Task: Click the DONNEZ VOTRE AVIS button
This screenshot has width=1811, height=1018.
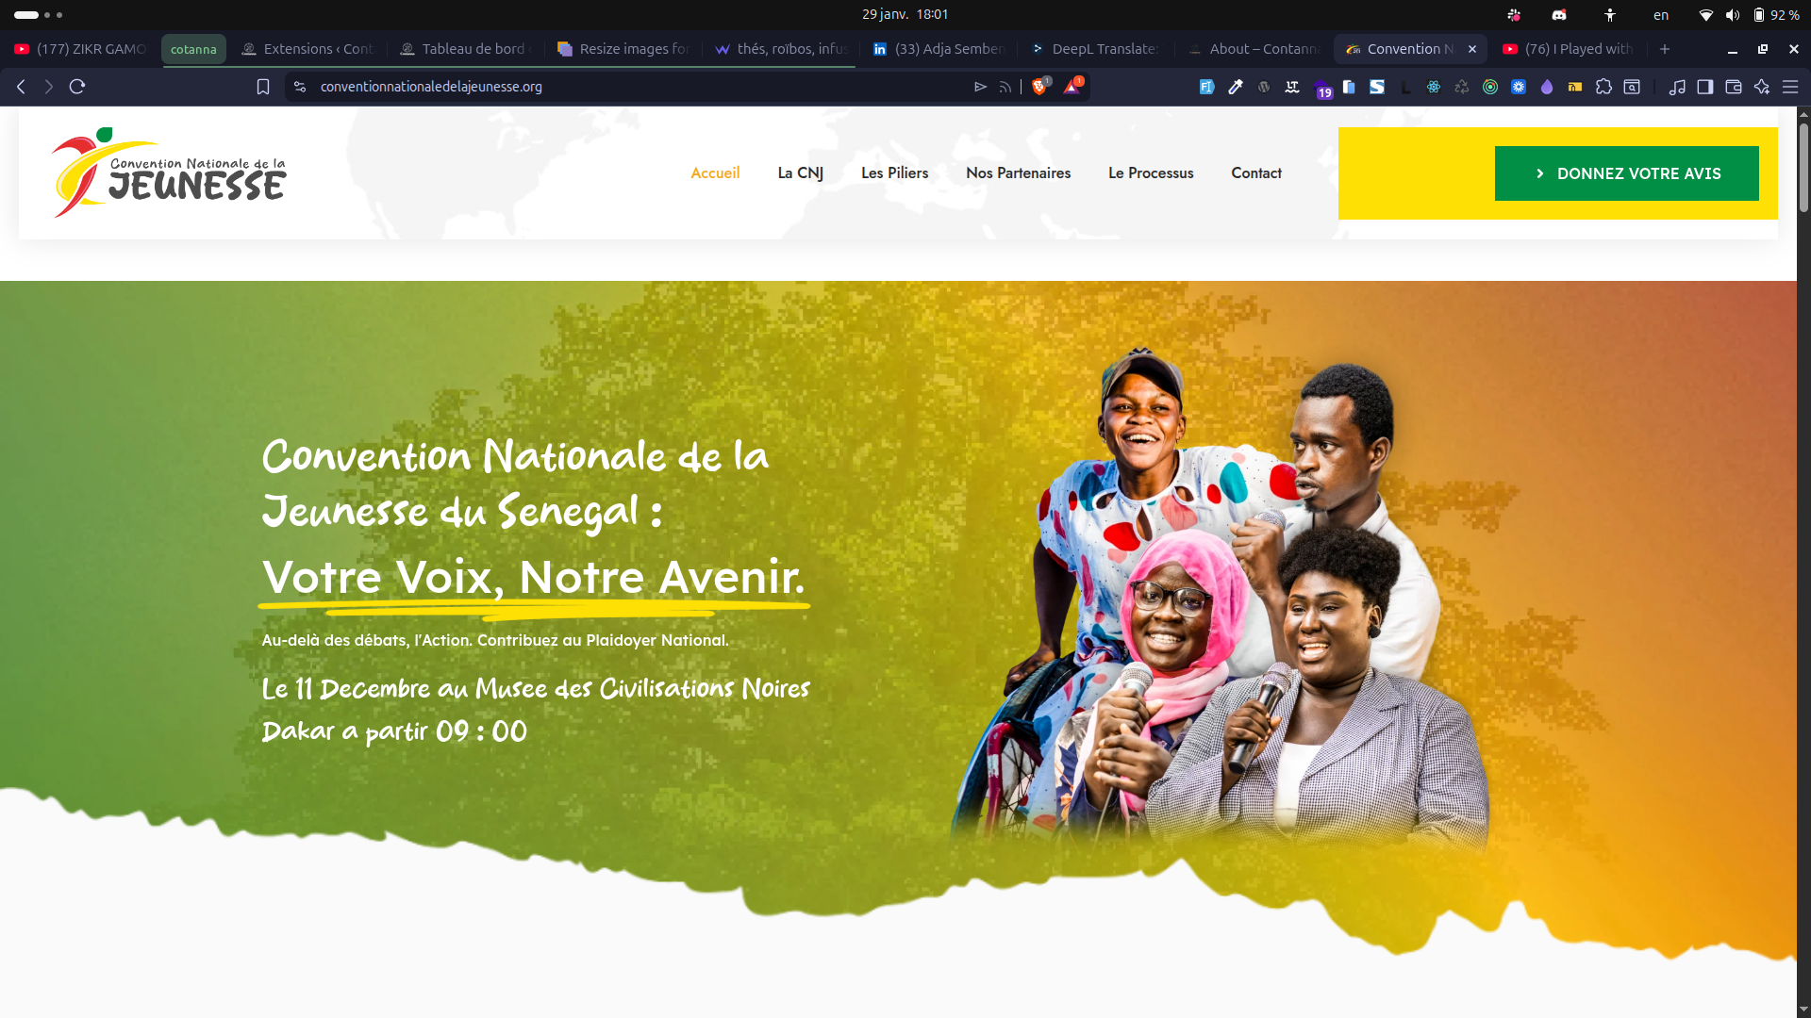Action: tap(1626, 173)
